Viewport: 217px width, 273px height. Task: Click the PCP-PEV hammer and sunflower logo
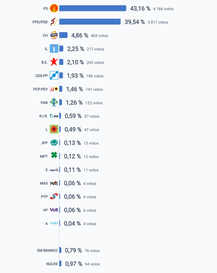54,89
